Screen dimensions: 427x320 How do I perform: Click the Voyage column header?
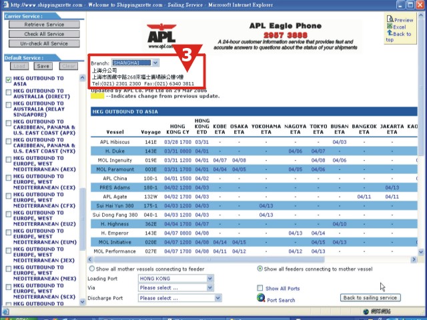tap(151, 132)
